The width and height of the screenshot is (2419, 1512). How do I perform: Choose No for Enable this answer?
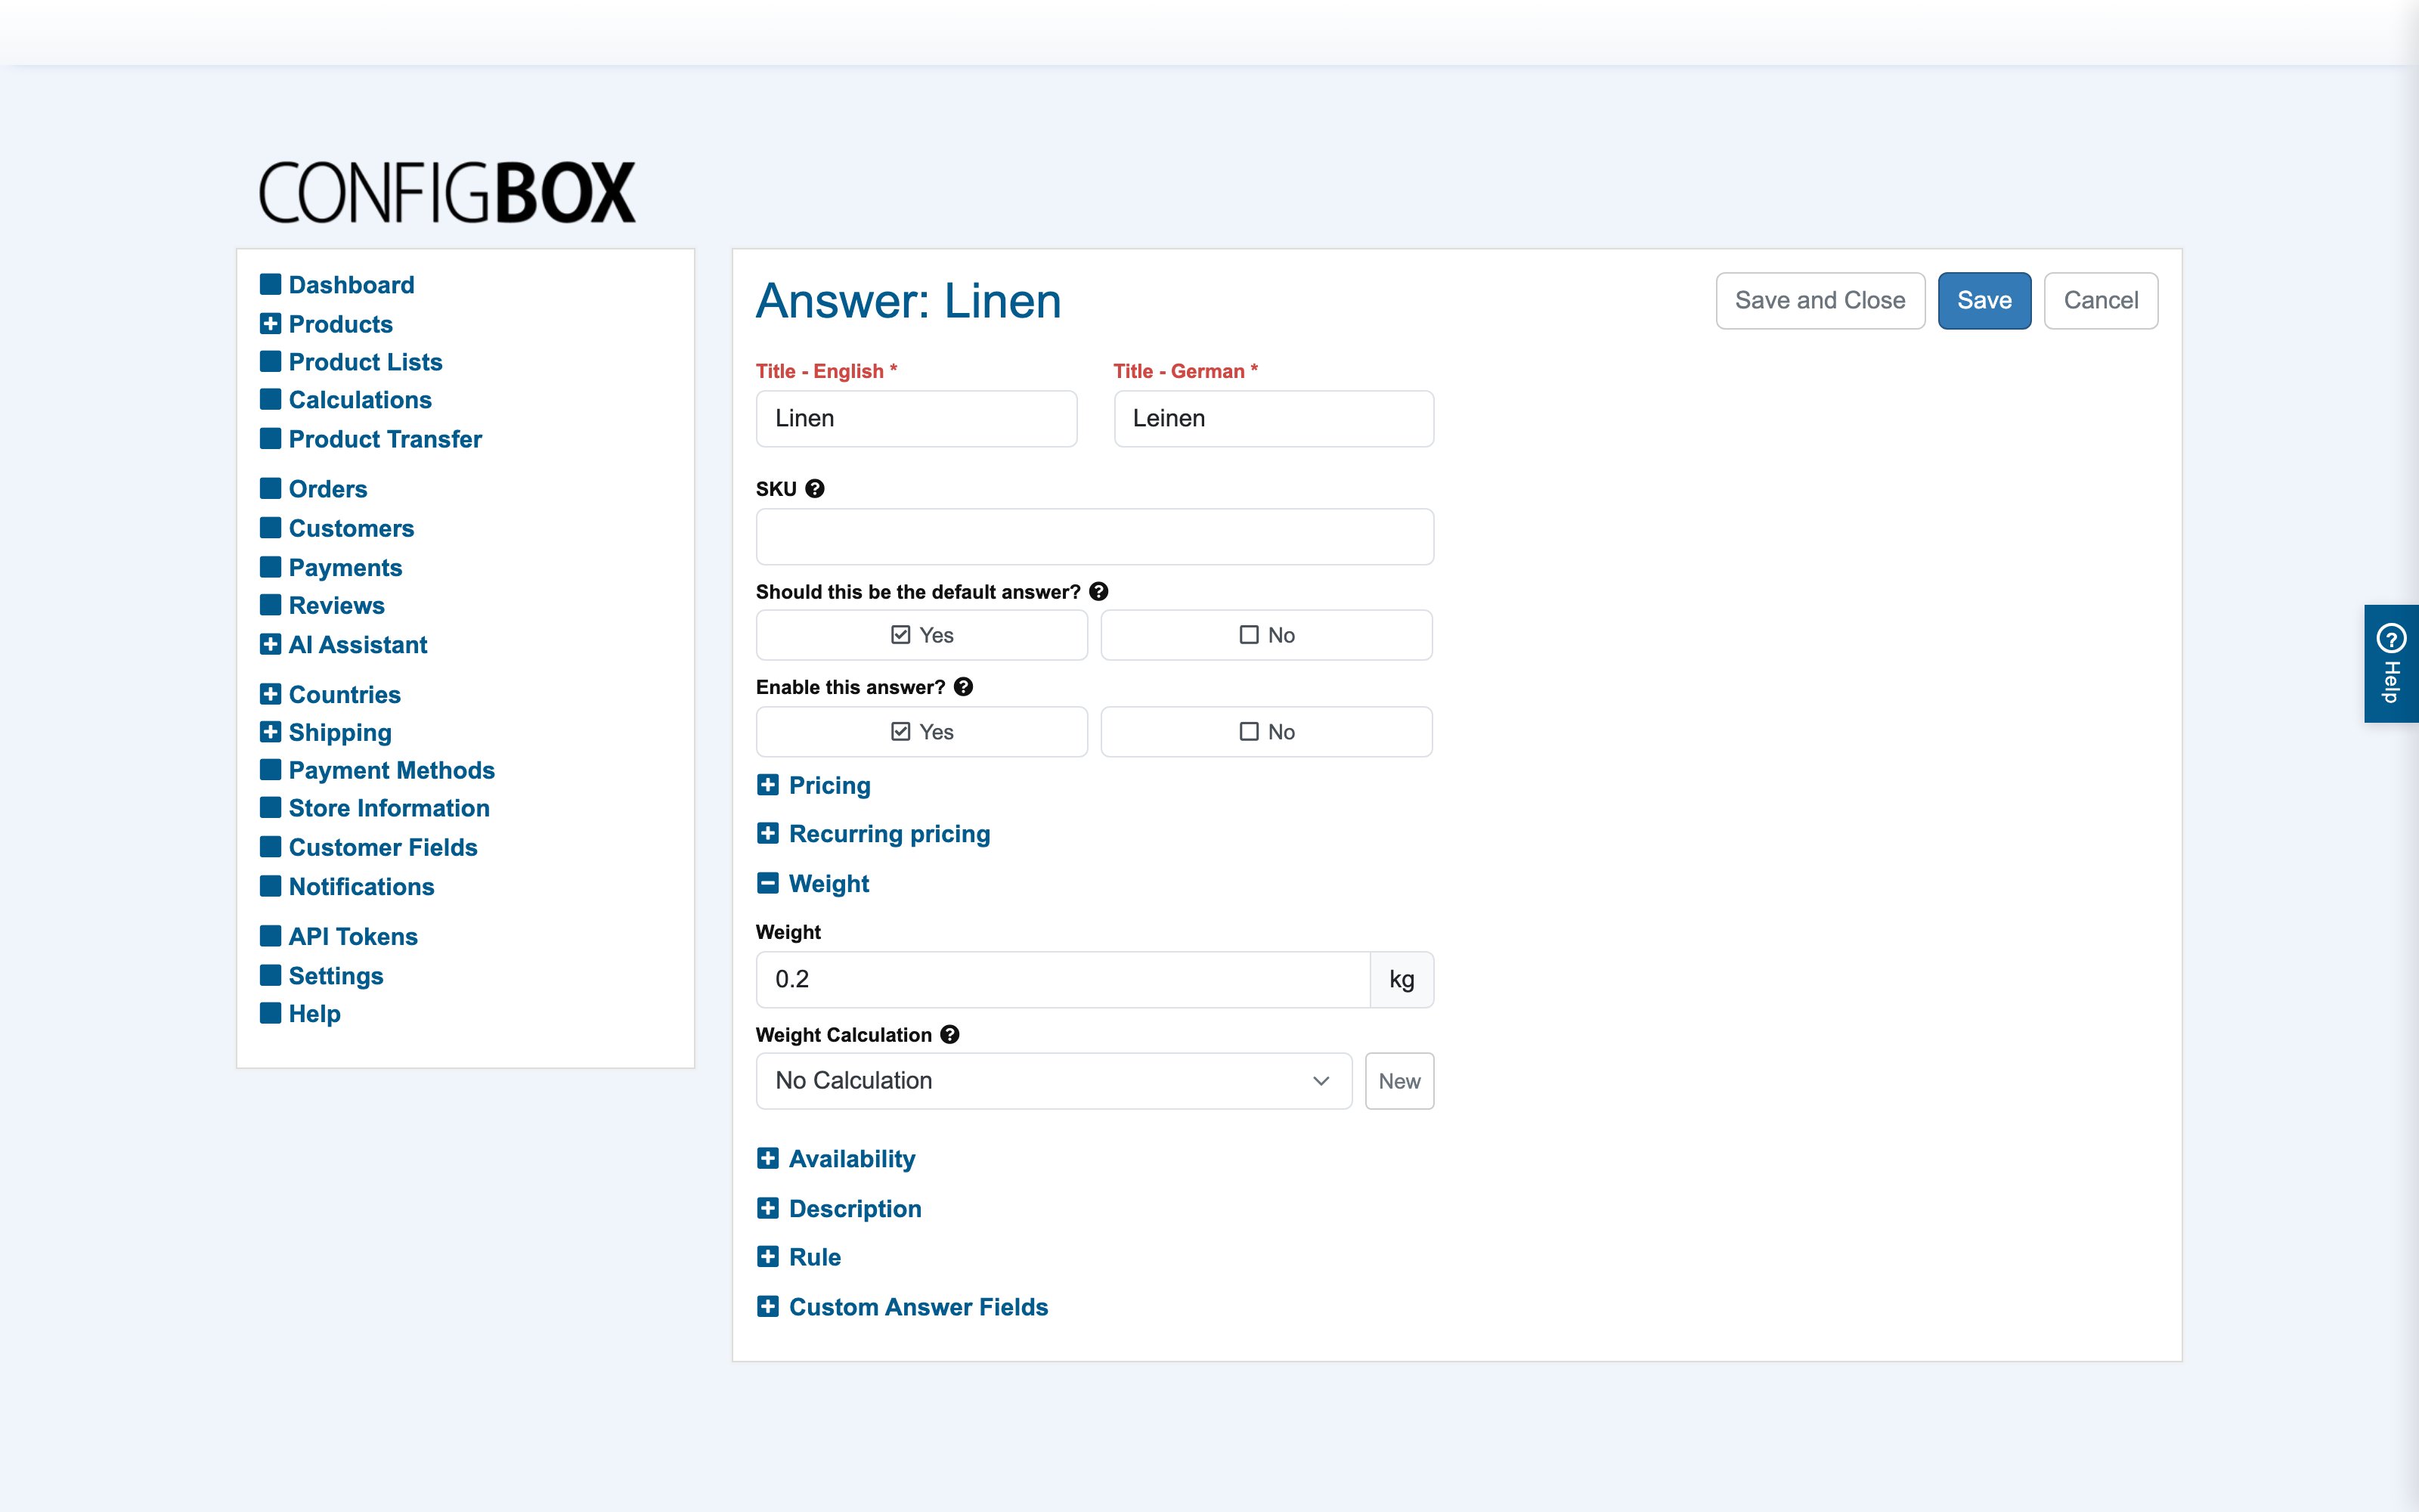coord(1266,732)
